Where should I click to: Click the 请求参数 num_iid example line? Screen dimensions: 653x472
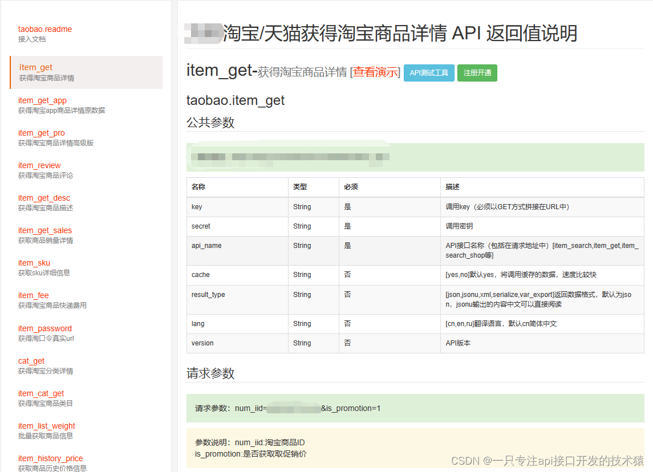click(288, 408)
